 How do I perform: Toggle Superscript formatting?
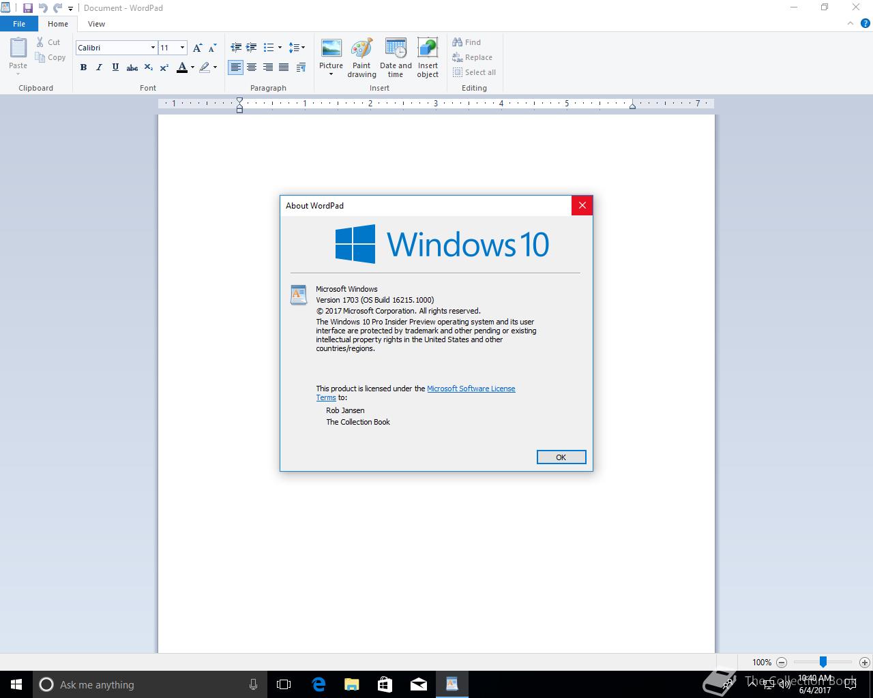tap(164, 67)
